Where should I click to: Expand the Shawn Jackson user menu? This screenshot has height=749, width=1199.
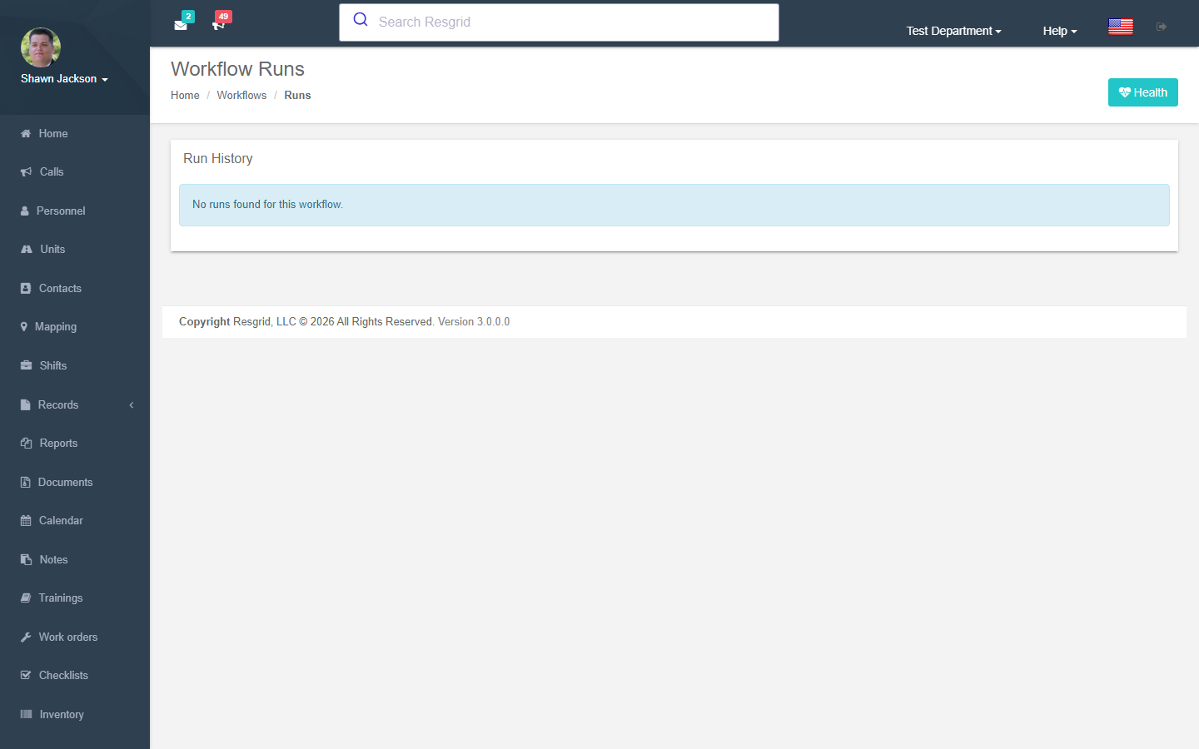coord(64,79)
